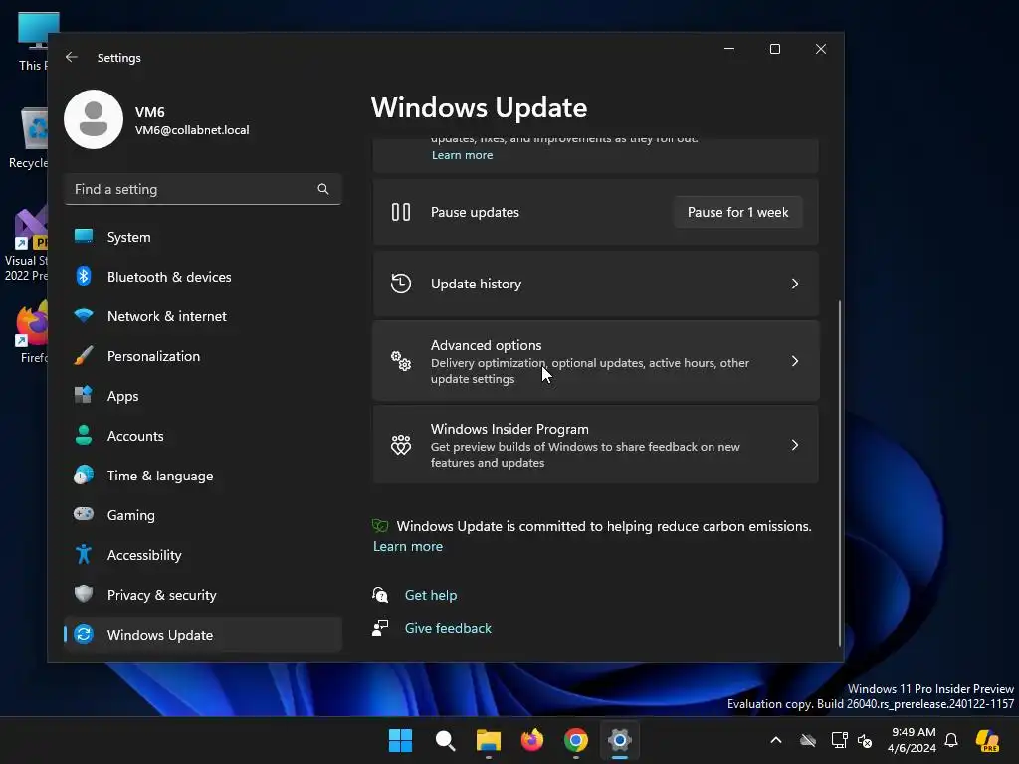Open the Windows Start button
This screenshot has width=1019, height=764.
tap(400, 740)
